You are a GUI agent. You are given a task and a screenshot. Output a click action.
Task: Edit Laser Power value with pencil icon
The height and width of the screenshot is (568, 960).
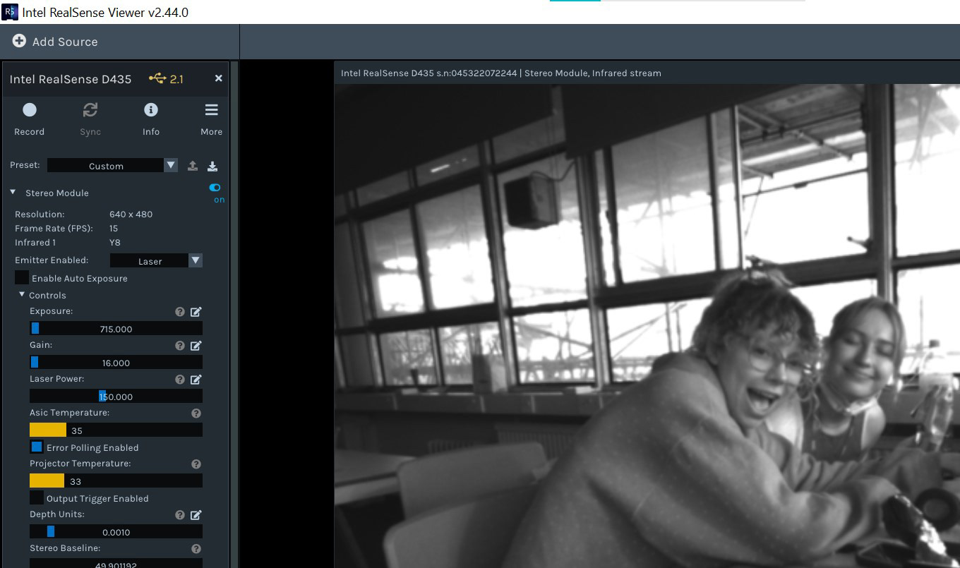[196, 379]
